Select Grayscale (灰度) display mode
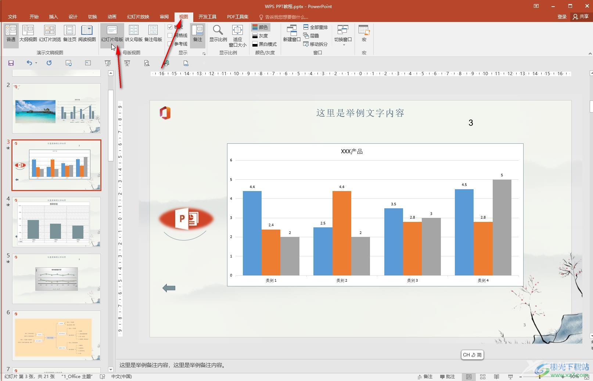Screen dimensions: 593x381 (260, 36)
